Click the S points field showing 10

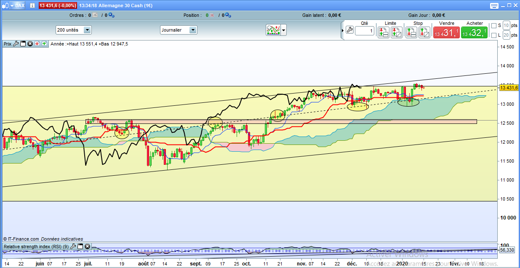(x=506, y=25)
